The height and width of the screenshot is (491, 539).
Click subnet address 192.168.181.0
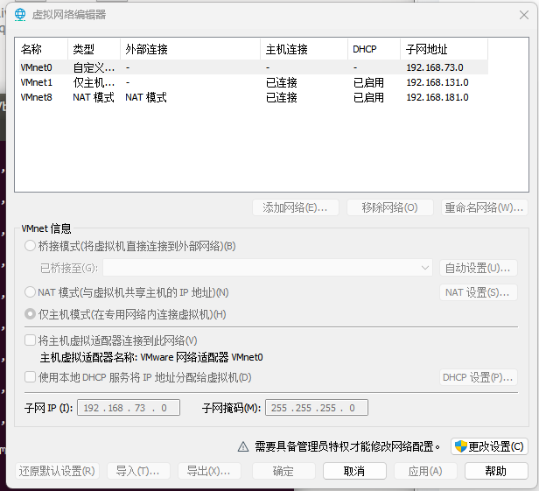pos(437,97)
